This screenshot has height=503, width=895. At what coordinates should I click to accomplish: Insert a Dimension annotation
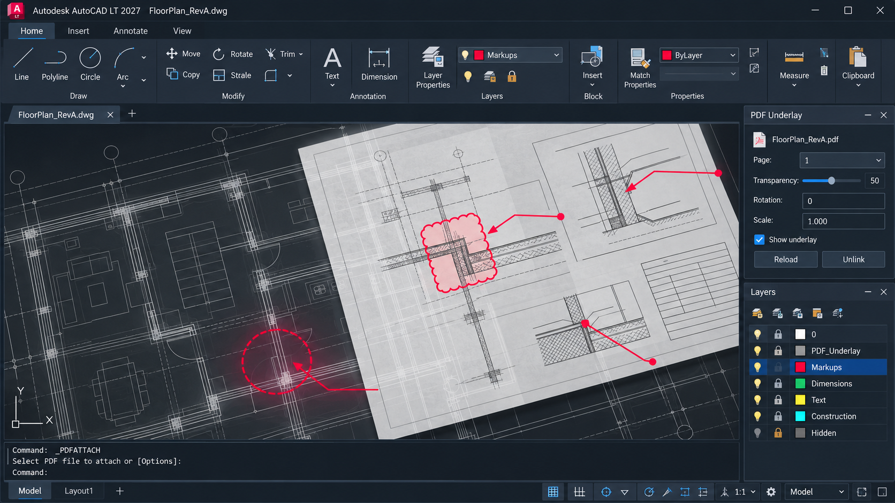(379, 64)
